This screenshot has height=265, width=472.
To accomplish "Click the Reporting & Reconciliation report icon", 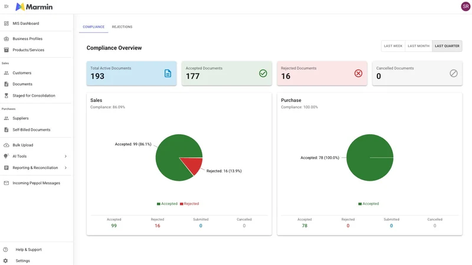I will (x=6, y=168).
